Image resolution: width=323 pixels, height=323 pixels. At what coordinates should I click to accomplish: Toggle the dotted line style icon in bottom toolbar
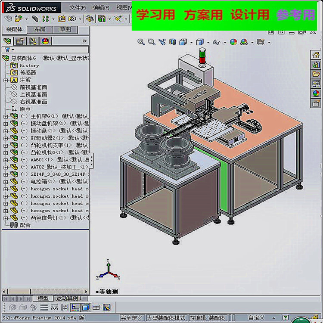(x=54, y=308)
